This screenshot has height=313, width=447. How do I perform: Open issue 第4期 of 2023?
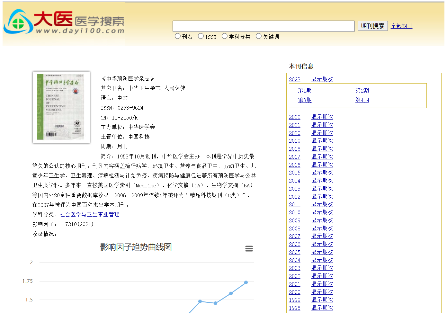pyautogui.click(x=362, y=100)
